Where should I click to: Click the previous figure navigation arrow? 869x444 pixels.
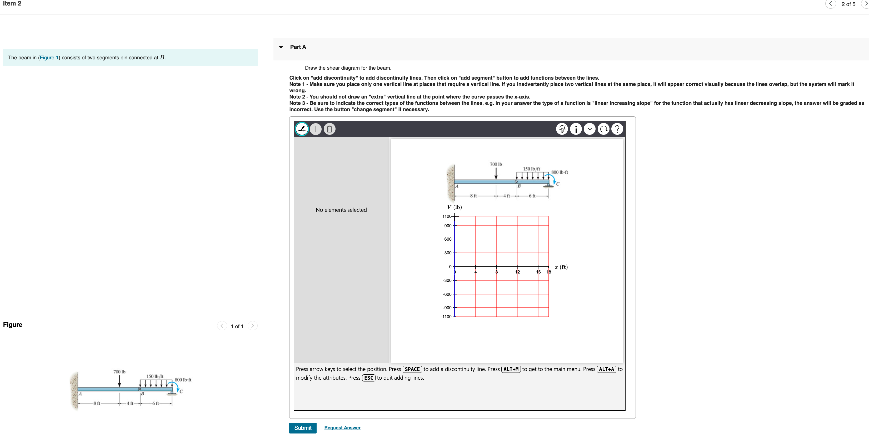[222, 326]
